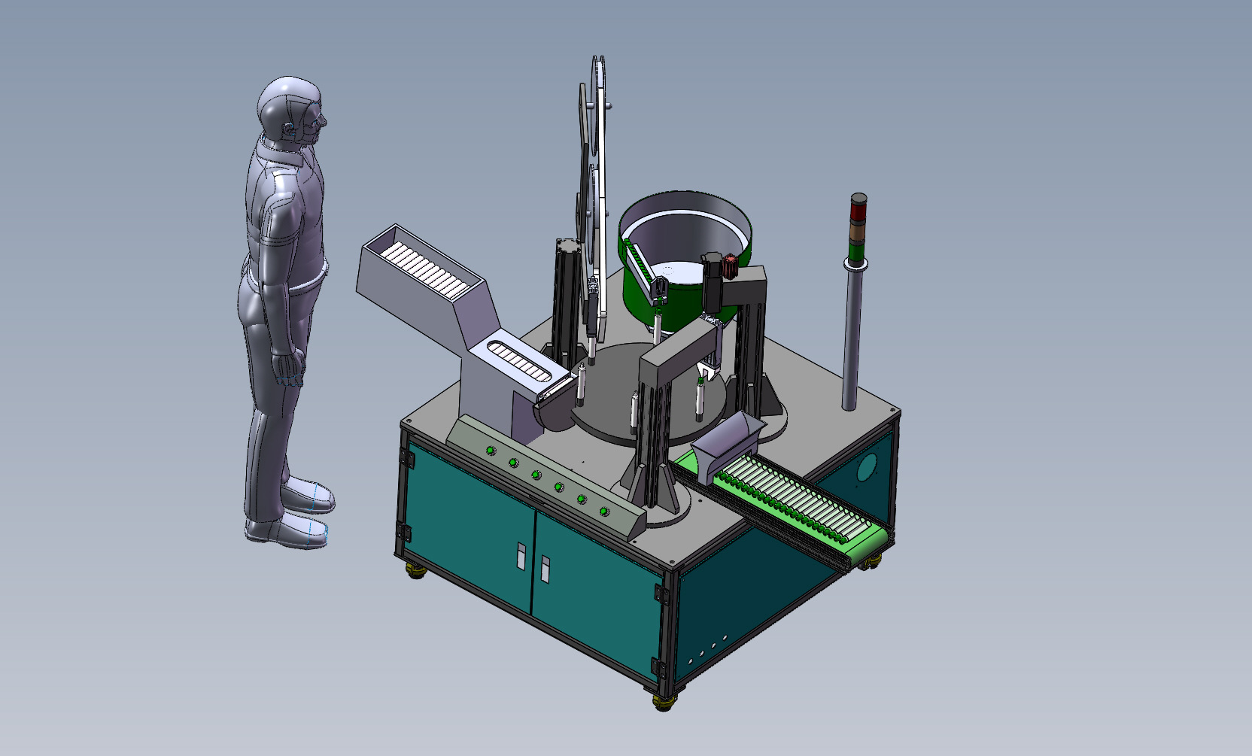Click the rightmost green control panel button

coord(604,512)
